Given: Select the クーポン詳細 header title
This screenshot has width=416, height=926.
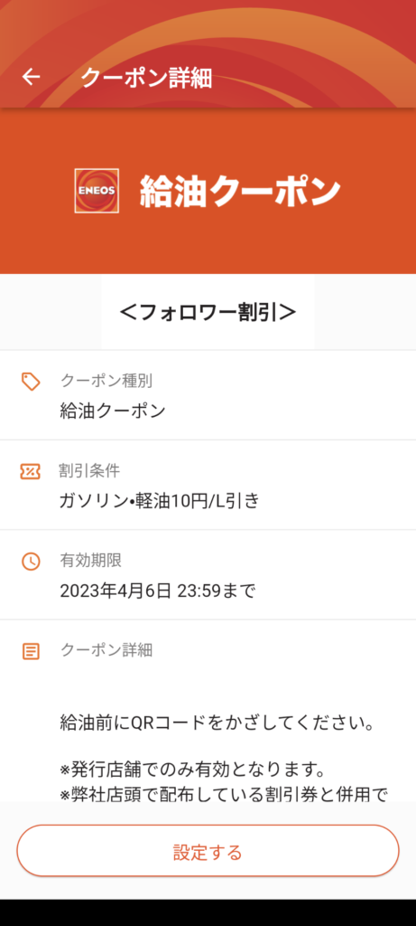Looking at the screenshot, I should tap(146, 78).
